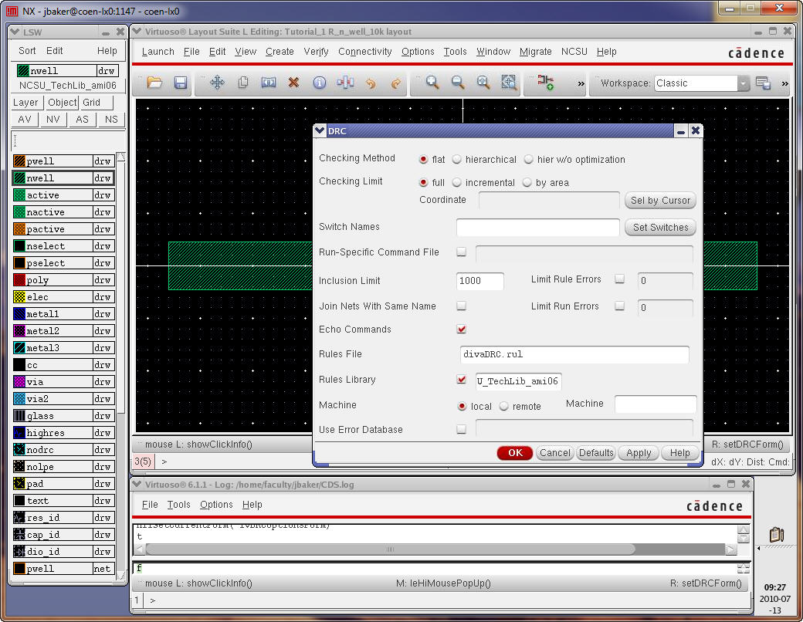Click the Zoom To Fit icon
Screen dimensions: 803x622
click(x=483, y=83)
